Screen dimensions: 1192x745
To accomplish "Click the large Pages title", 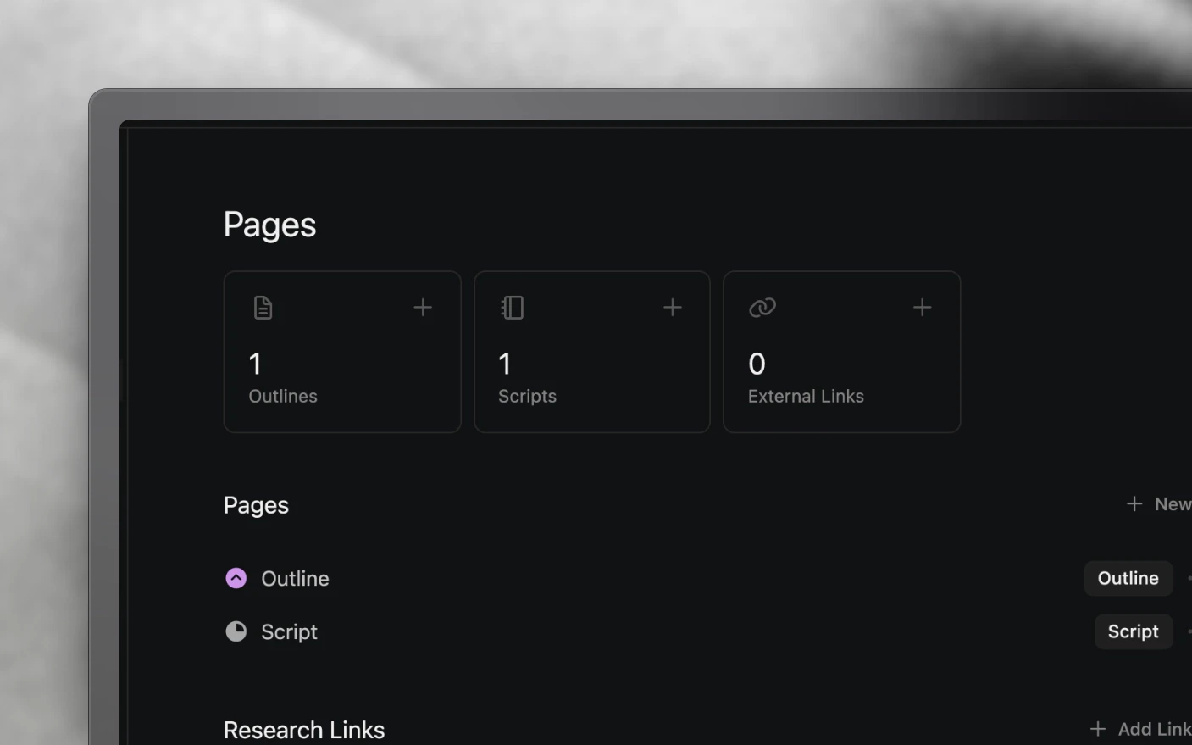I will tap(270, 225).
